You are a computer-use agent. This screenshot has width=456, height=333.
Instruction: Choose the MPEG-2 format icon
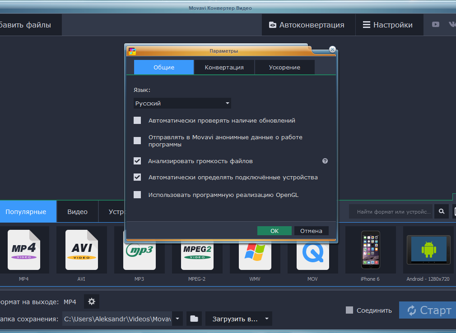click(x=197, y=255)
